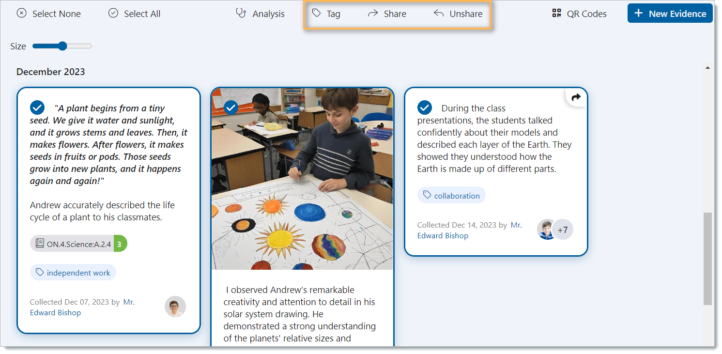The height and width of the screenshot is (354, 722).
Task: Click the Unshare button
Action: pos(458,14)
